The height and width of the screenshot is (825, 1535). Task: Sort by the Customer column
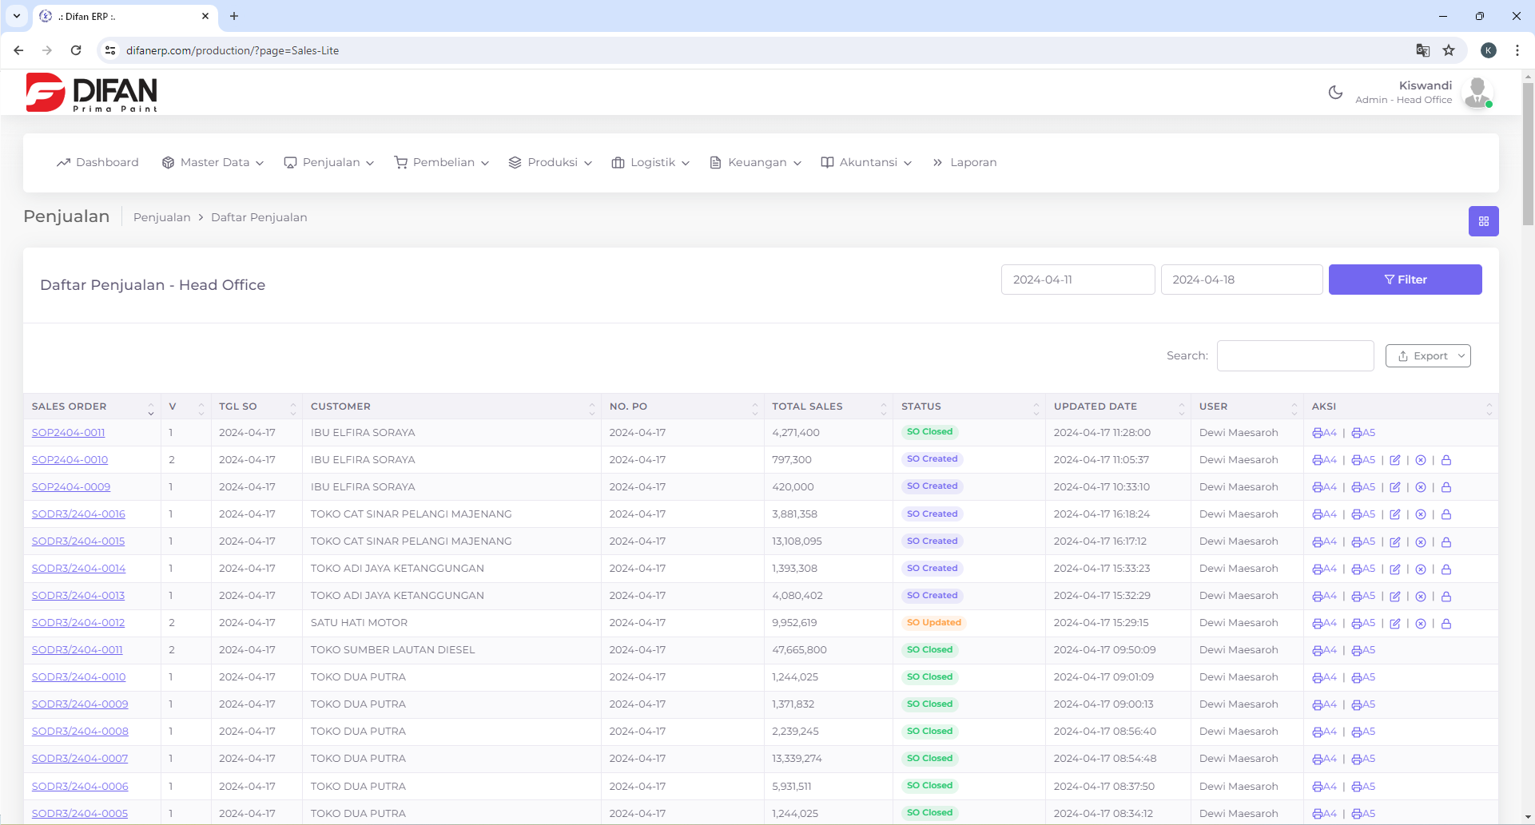(x=451, y=407)
